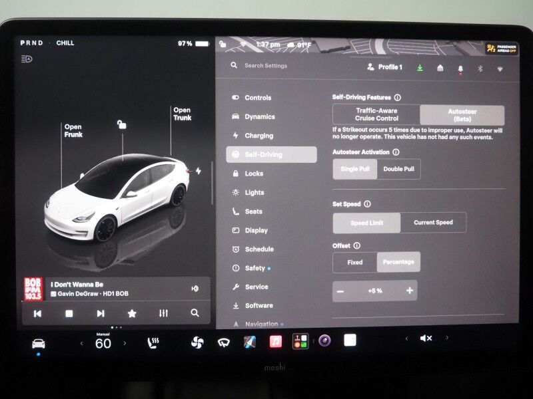Open Bluetooth settings icon
This screenshot has height=399, width=533.
pyautogui.click(x=480, y=69)
